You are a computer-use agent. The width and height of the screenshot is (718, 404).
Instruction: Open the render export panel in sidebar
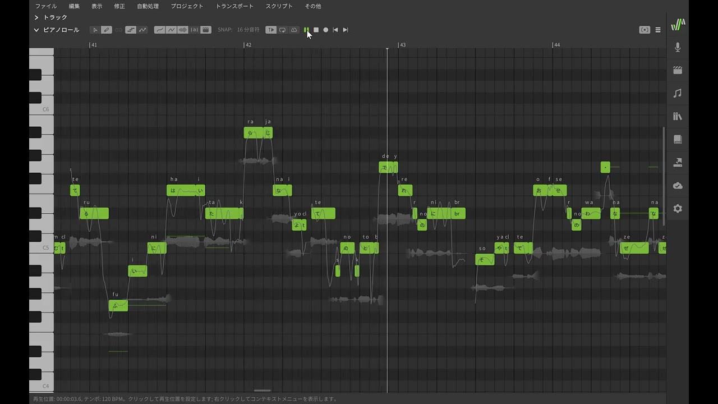(x=678, y=163)
